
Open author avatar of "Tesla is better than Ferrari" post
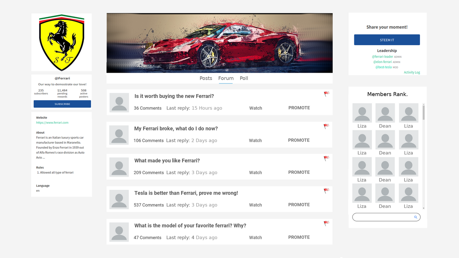pos(119,200)
